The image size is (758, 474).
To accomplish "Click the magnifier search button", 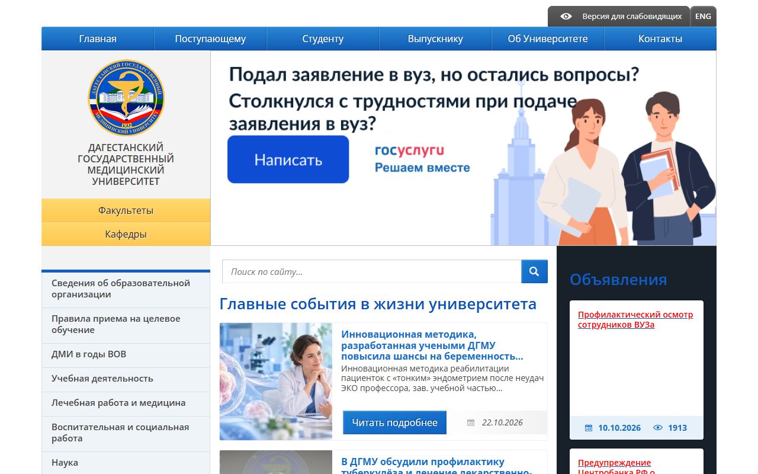I will [x=534, y=271].
